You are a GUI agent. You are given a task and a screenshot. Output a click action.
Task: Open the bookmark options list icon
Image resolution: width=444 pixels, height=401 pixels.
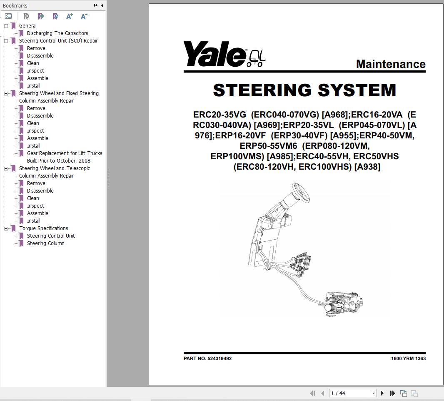coord(8,16)
